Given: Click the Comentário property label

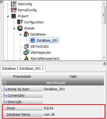Looking at the screenshot, I should (22, 96).
